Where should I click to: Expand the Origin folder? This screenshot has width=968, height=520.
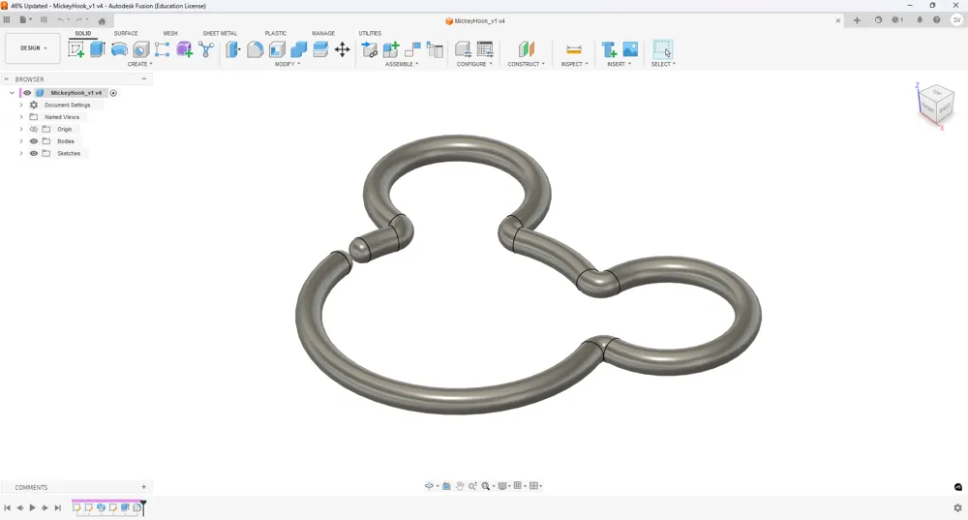[x=21, y=129]
